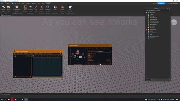Activate the Easy Weld plugin
This screenshot has width=180, height=101.
pyautogui.click(x=36, y=9)
